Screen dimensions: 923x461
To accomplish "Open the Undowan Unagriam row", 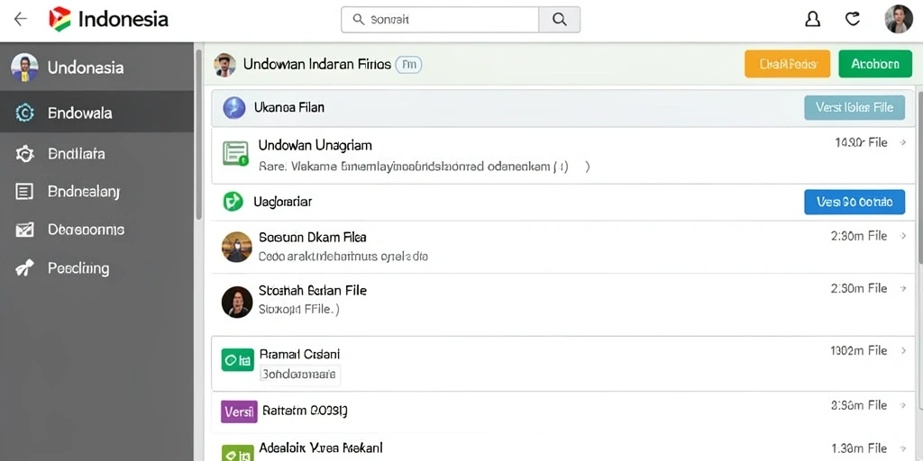I will coord(563,155).
